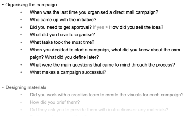Click 'Did you need to get approval?' text
This screenshot has height=117, width=185.
61,27
